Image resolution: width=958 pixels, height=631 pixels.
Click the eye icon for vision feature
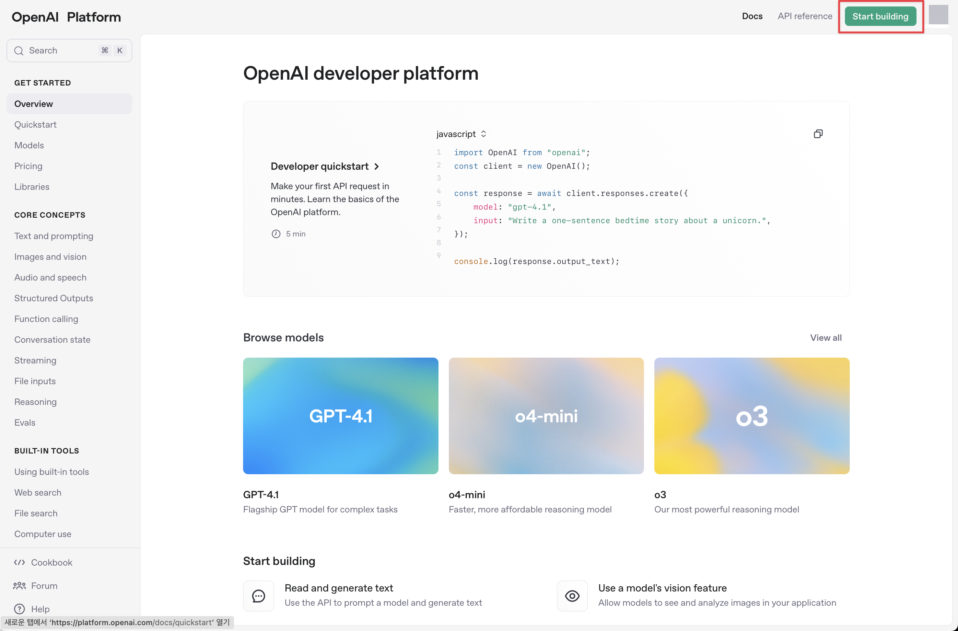tap(572, 596)
